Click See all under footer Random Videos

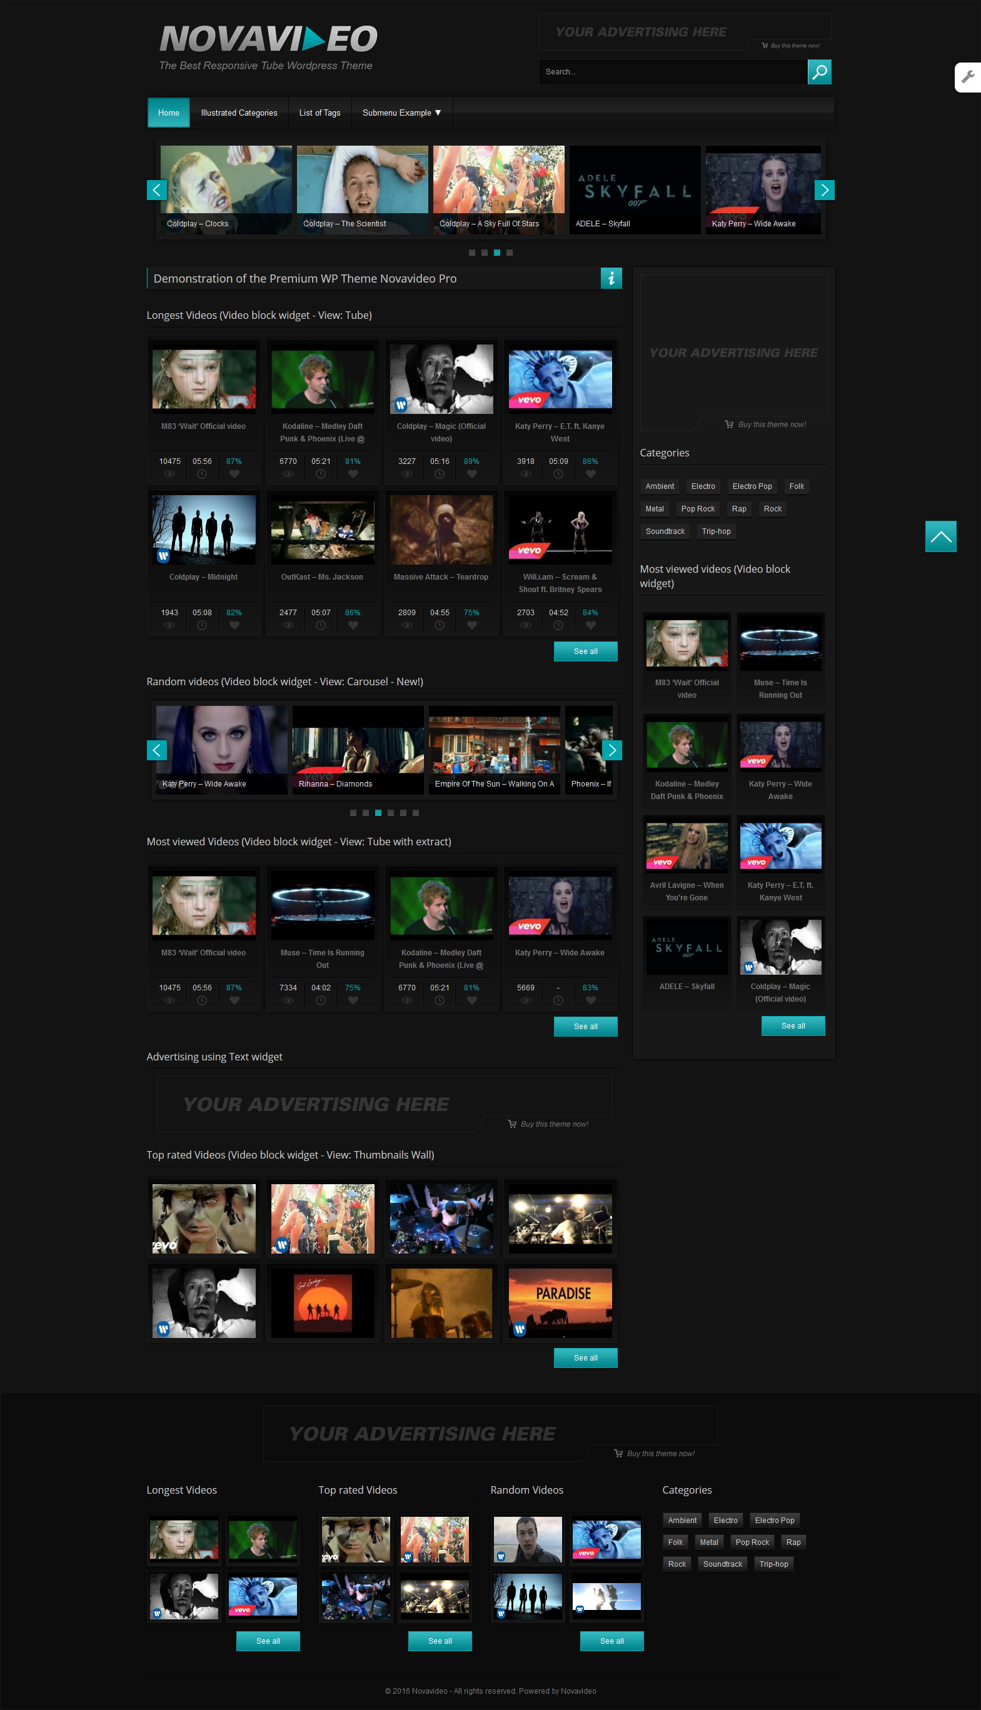point(611,1641)
